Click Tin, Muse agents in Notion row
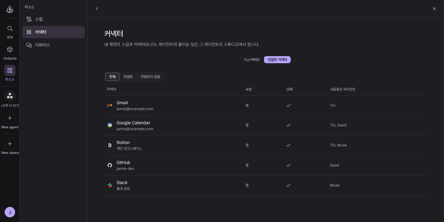Image resolution: width=444 pixels, height=222 pixels. (338, 145)
